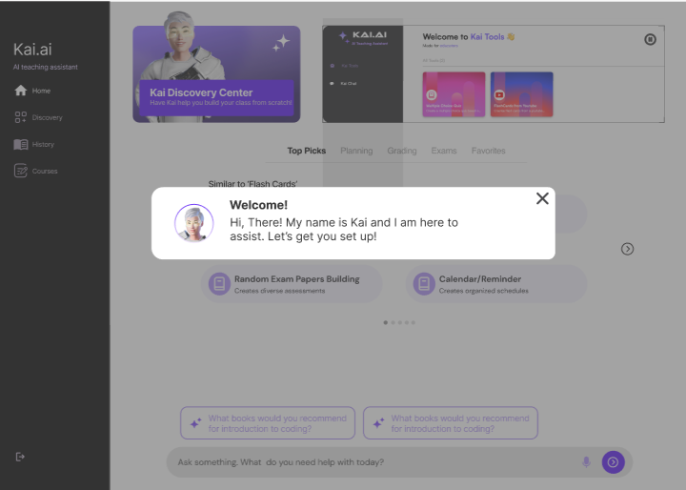686x490 pixels.
Task: Open the Calendar/Reminder tool
Action: point(496,284)
